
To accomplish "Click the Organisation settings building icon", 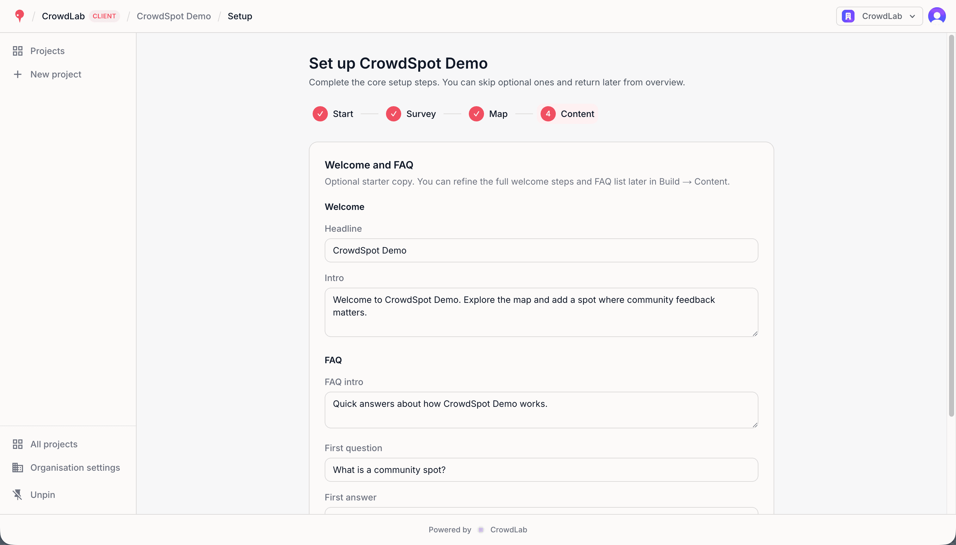I will pos(18,468).
